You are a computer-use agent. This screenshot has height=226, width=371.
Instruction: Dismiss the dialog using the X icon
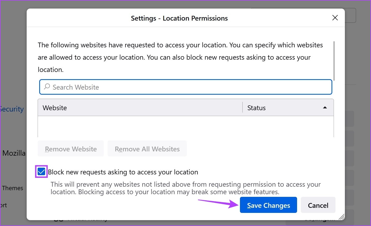[x=335, y=18]
